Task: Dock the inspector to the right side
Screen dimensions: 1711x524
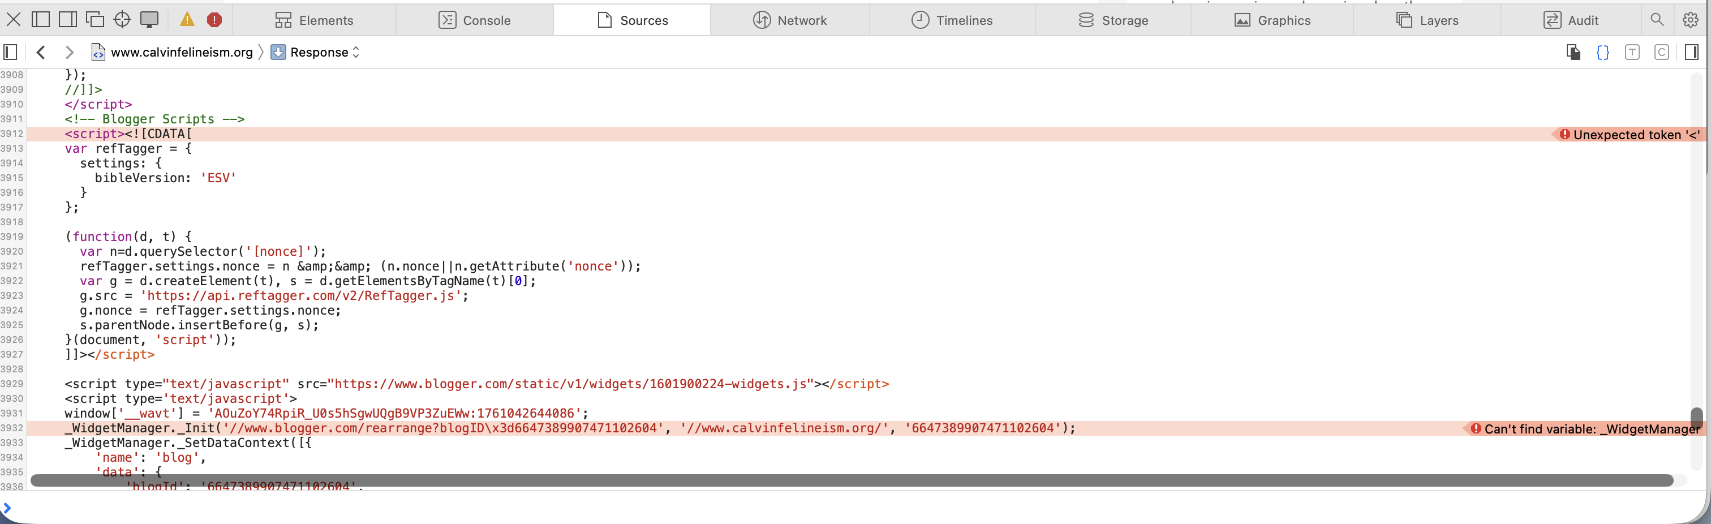Action: [68, 20]
